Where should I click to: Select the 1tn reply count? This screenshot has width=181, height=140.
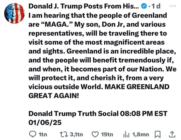[43, 134]
